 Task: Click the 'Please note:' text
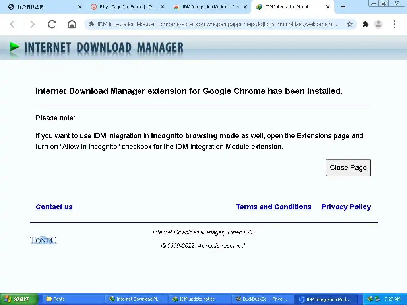click(56, 118)
